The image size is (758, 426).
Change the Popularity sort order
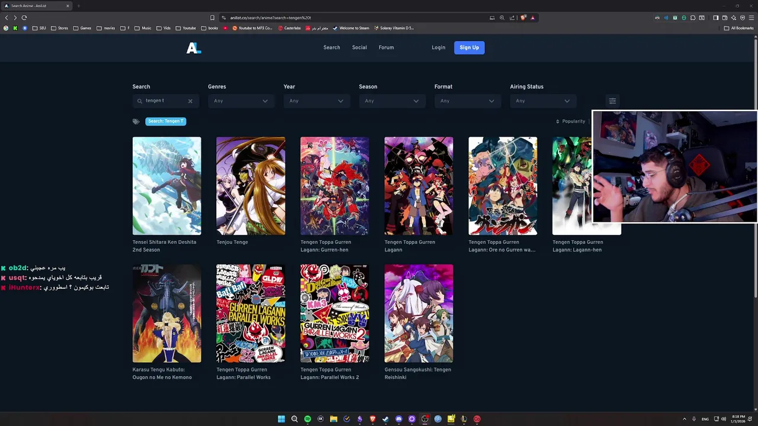point(570,121)
